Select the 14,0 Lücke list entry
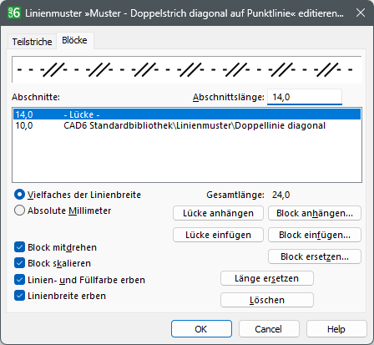The image size is (374, 345). [x=187, y=114]
